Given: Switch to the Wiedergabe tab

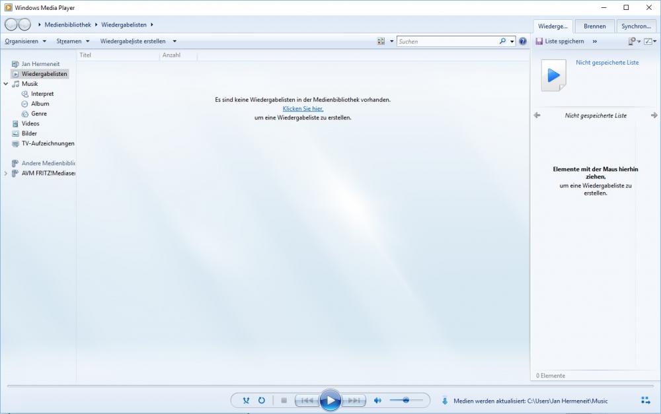Looking at the screenshot, I should pos(553,26).
